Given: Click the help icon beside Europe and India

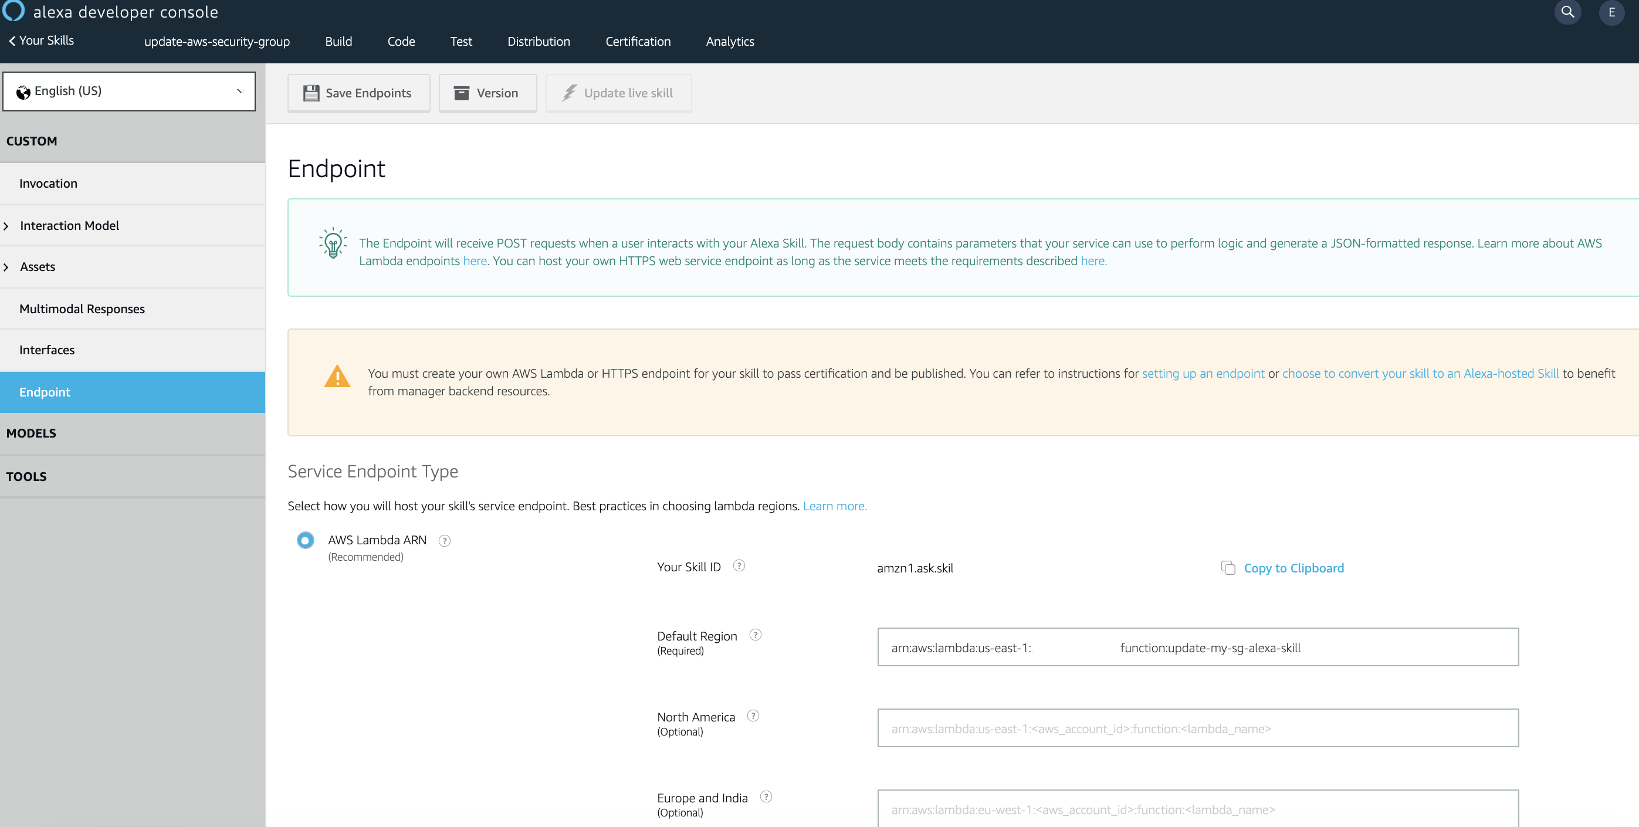Looking at the screenshot, I should pos(766,797).
